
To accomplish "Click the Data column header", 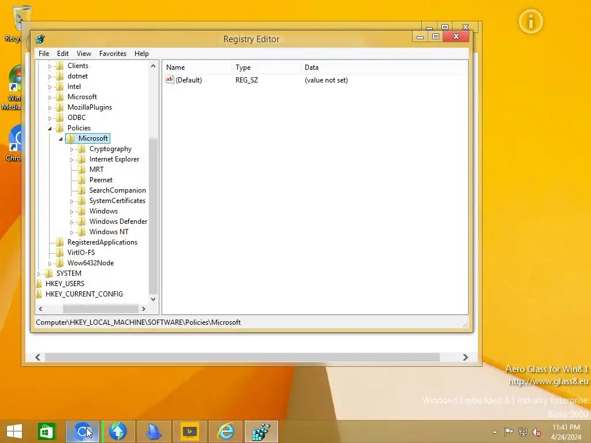I will (384, 67).
